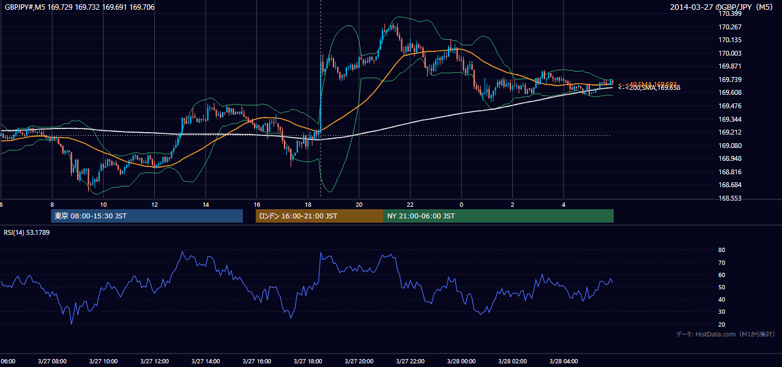
Task: Click the 2014-03-27 GBP/JPY (M5) title
Action: [723, 7]
